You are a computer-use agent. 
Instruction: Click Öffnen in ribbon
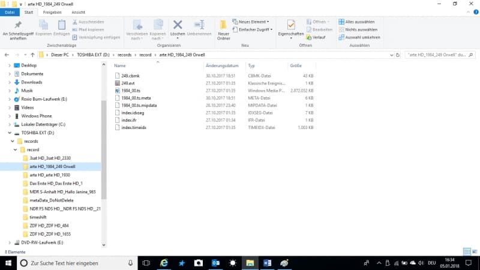(318, 22)
